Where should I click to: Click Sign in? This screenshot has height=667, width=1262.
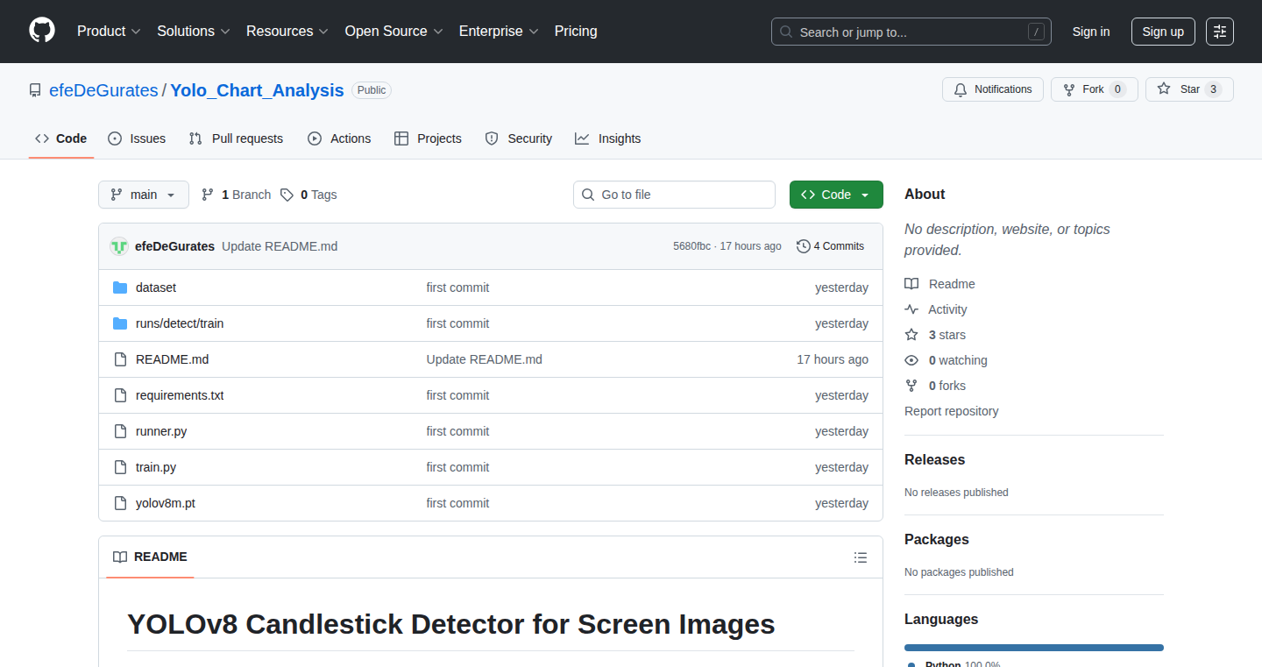(1091, 32)
